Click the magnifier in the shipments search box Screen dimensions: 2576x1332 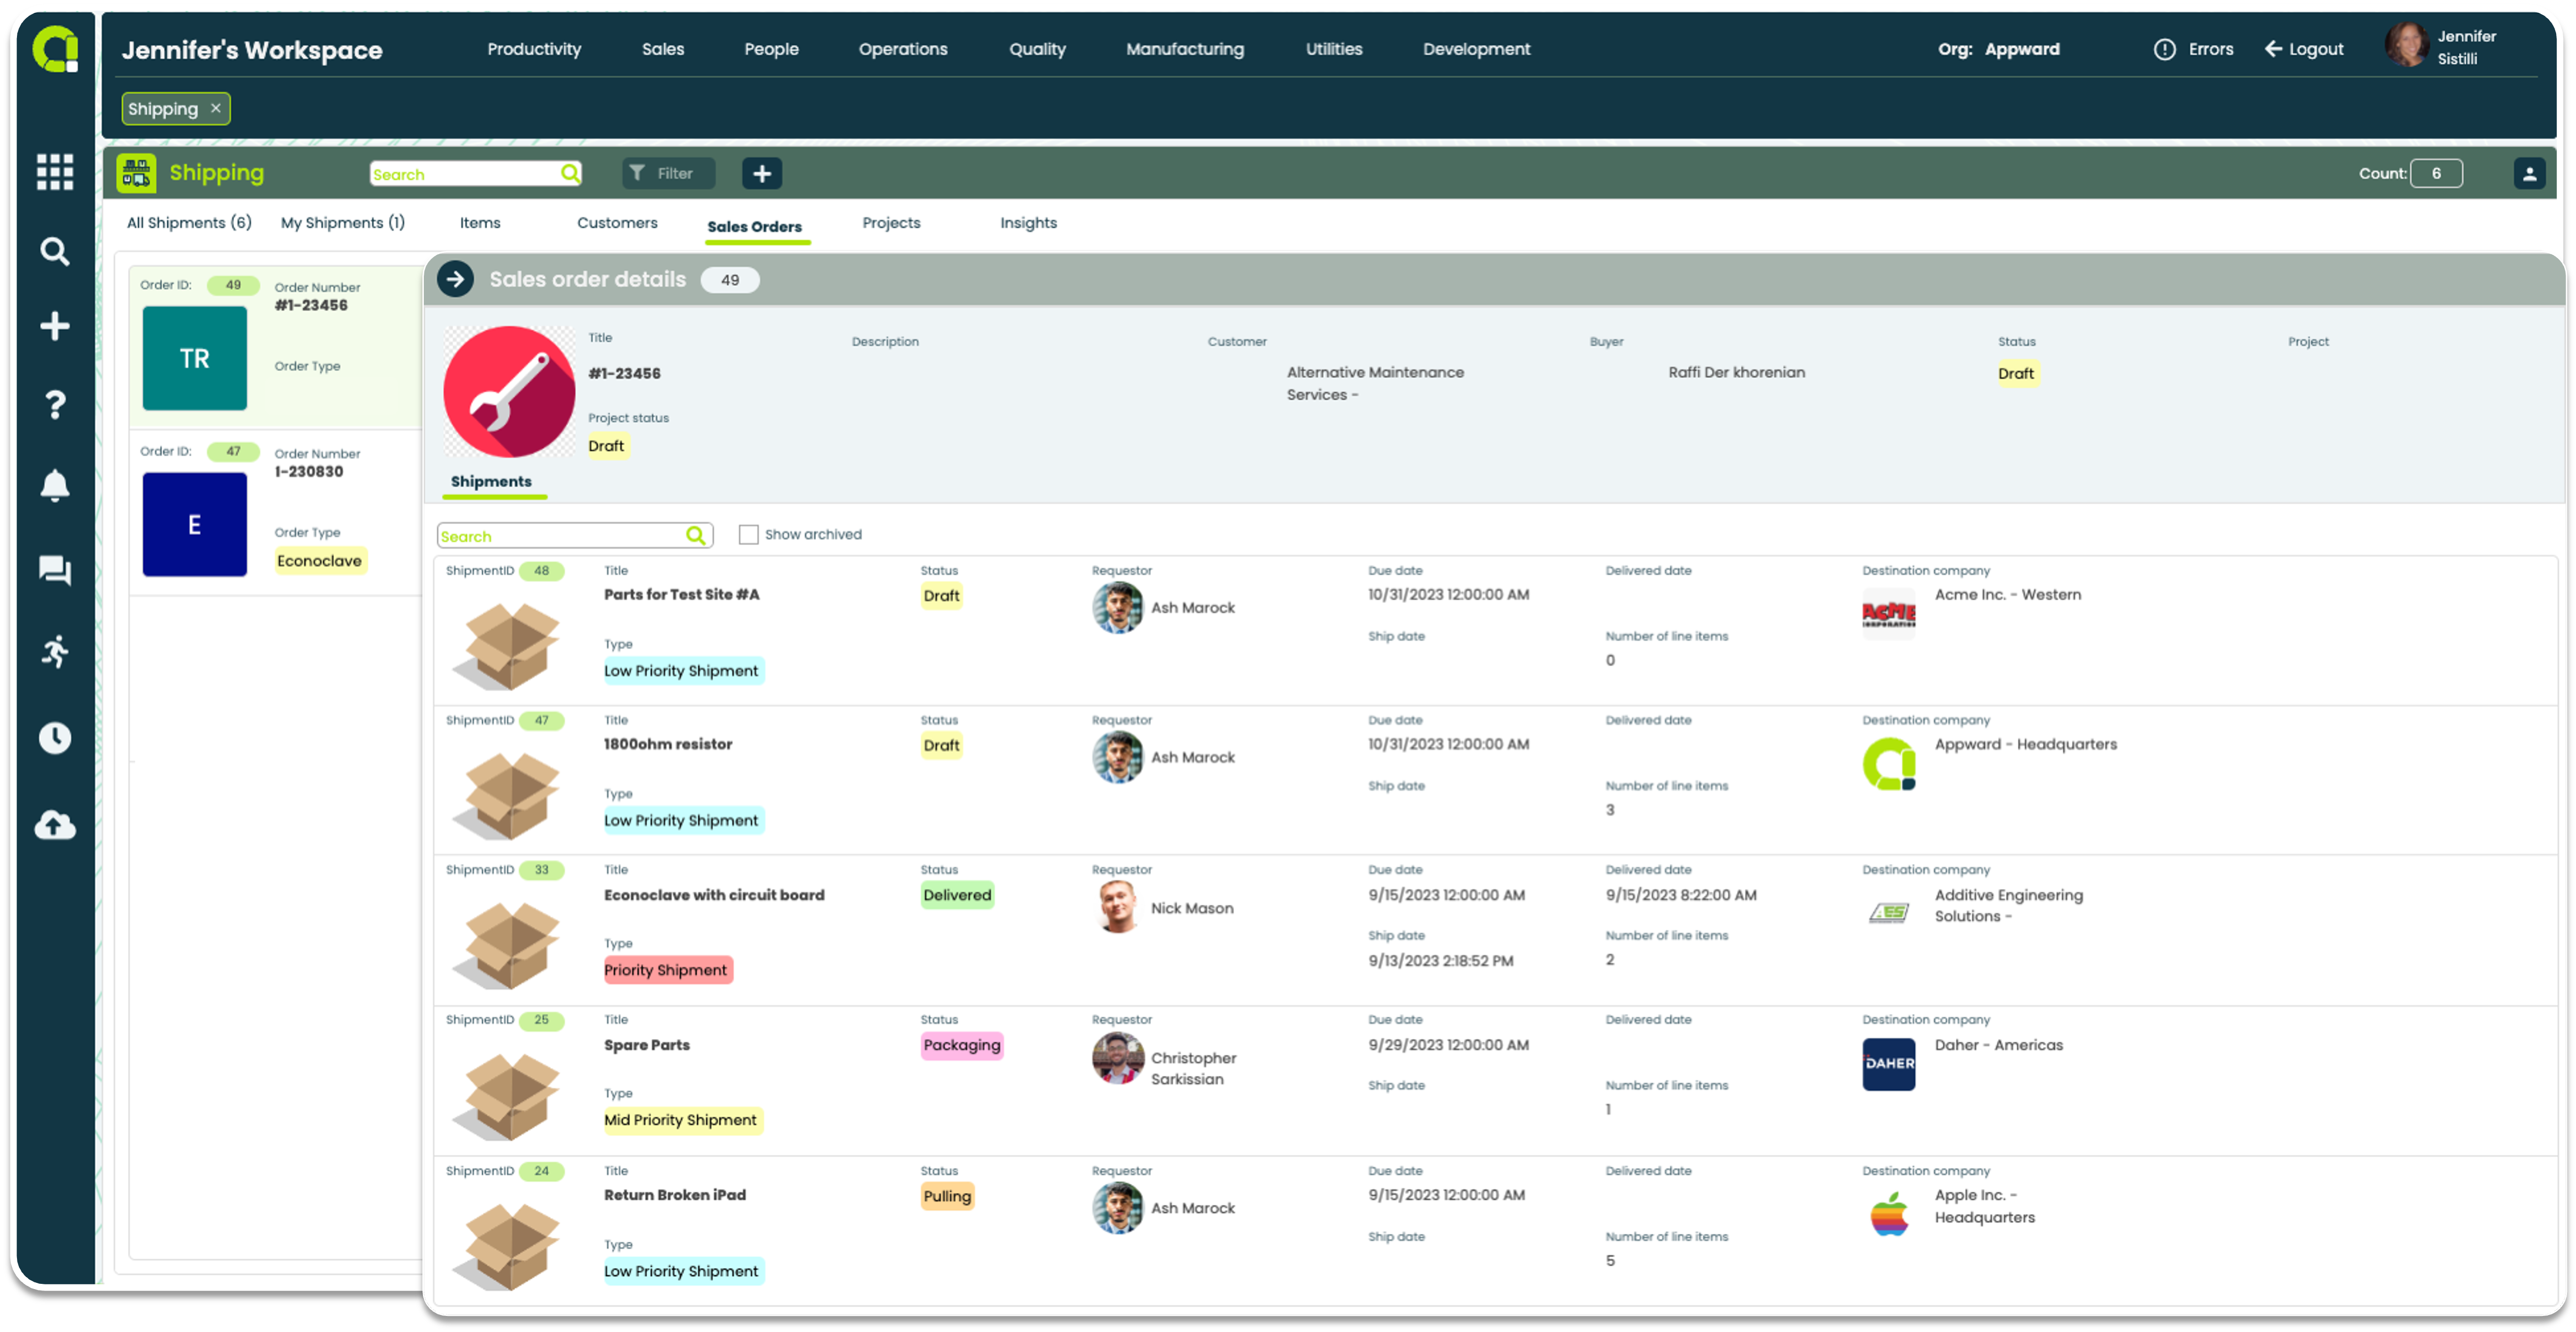(x=695, y=536)
